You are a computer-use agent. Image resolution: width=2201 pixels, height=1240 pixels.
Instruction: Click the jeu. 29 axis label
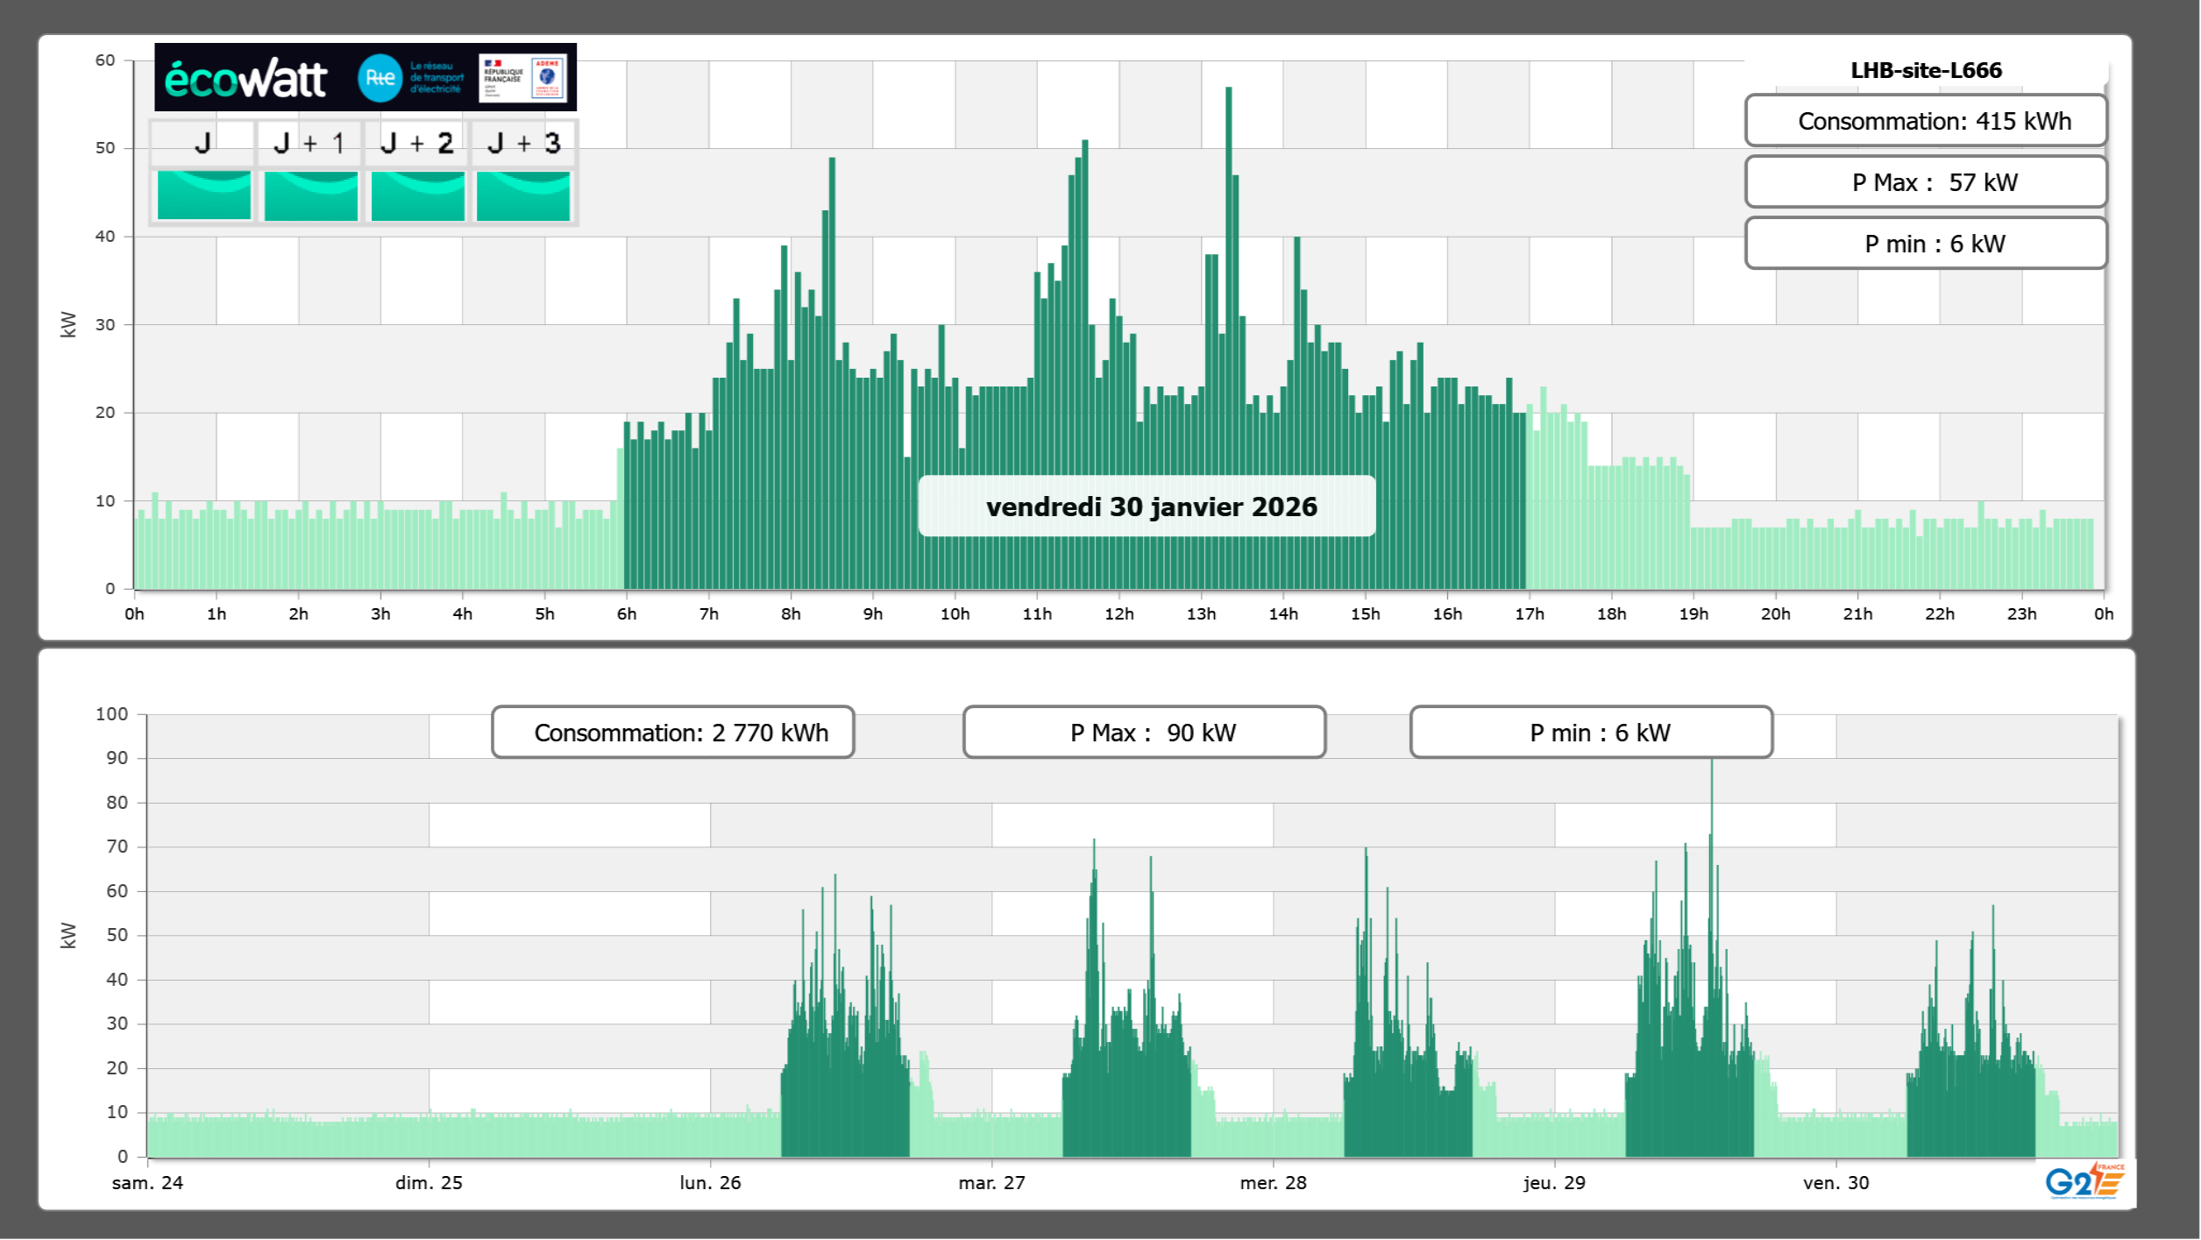tap(1554, 1183)
